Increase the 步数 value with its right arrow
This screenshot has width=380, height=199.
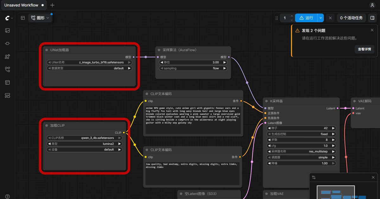pyautogui.click(x=333, y=140)
